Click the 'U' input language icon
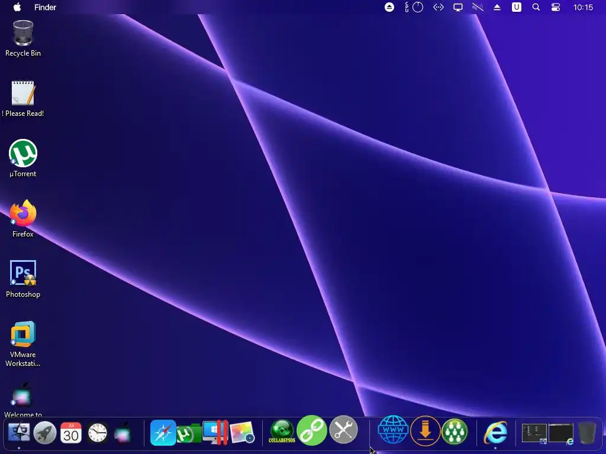 [516, 7]
